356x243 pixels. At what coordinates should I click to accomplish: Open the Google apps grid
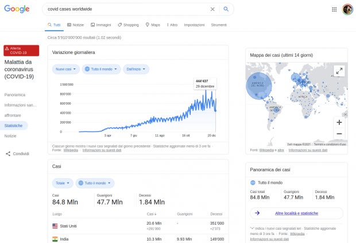coord(334,9)
